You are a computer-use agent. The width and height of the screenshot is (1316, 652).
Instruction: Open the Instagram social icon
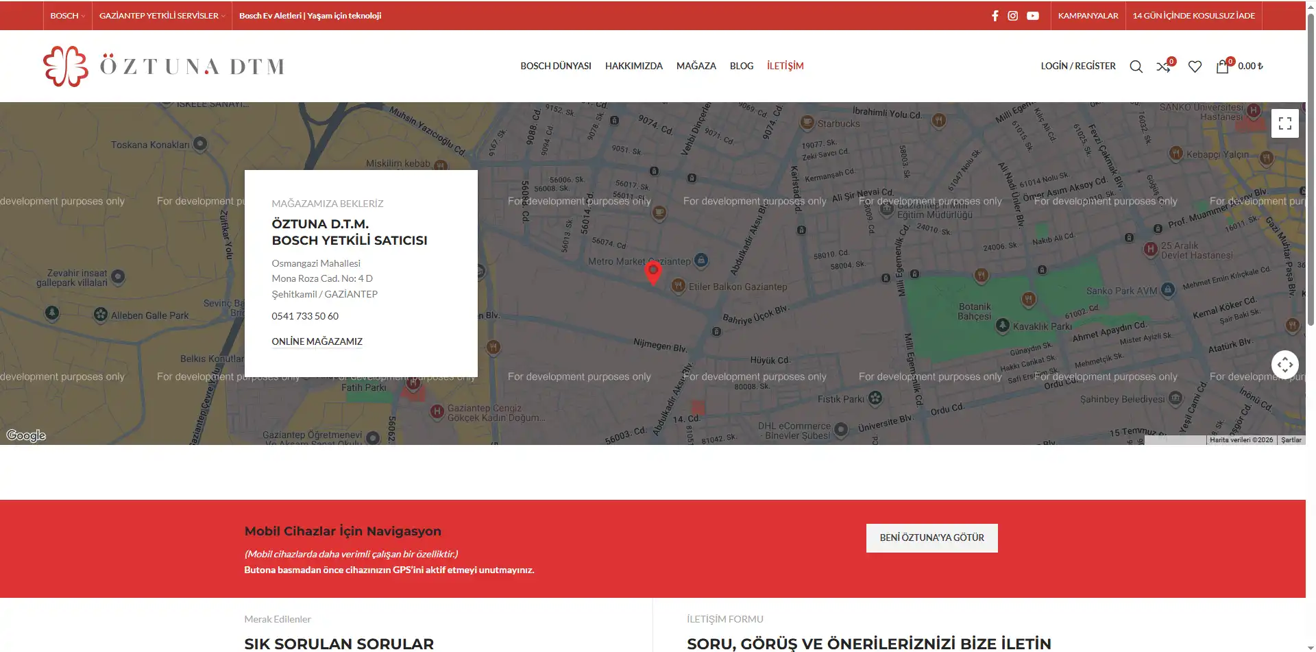coord(1012,16)
